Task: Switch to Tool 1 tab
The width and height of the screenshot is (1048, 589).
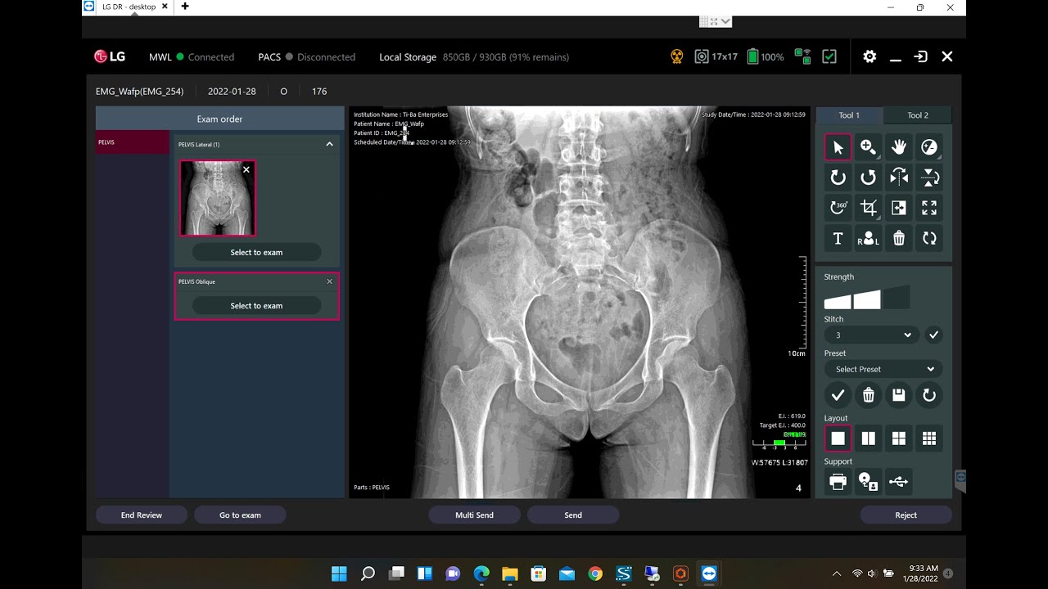Action: 849,115
